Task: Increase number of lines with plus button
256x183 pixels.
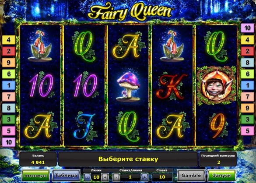Action: tap(105, 177)
